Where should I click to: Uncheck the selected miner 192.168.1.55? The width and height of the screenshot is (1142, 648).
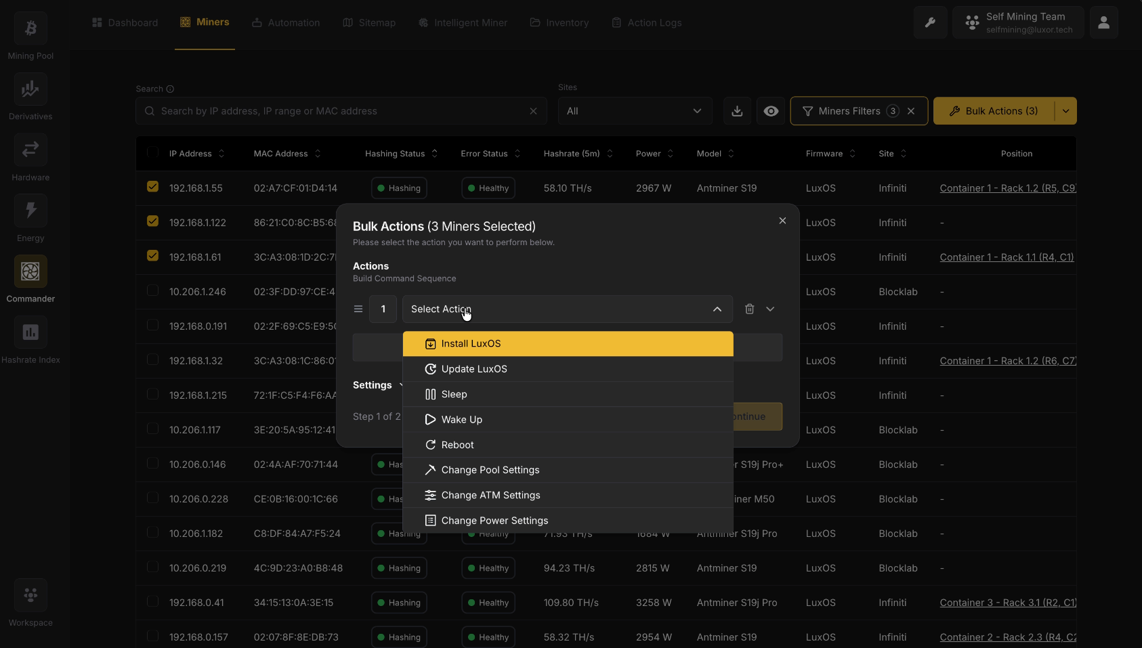tap(152, 186)
